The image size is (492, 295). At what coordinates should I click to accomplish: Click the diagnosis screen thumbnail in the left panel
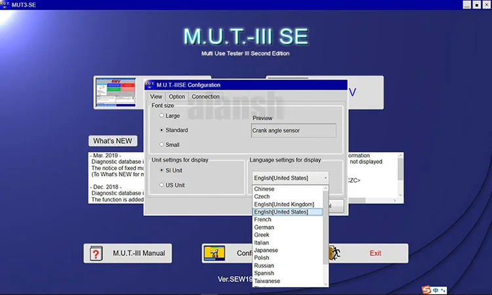tap(115, 92)
